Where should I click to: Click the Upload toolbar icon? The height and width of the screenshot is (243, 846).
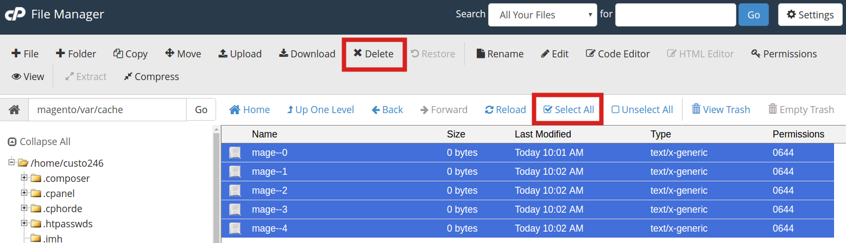coord(223,54)
